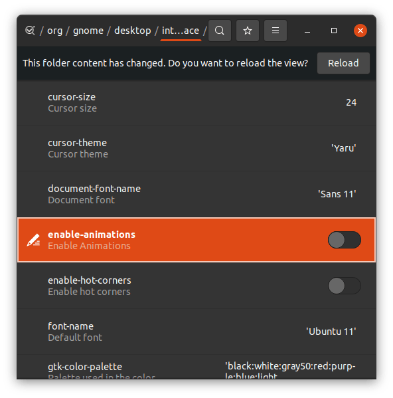Click the Reload button
This screenshot has width=393, height=398.
pyautogui.click(x=343, y=63)
